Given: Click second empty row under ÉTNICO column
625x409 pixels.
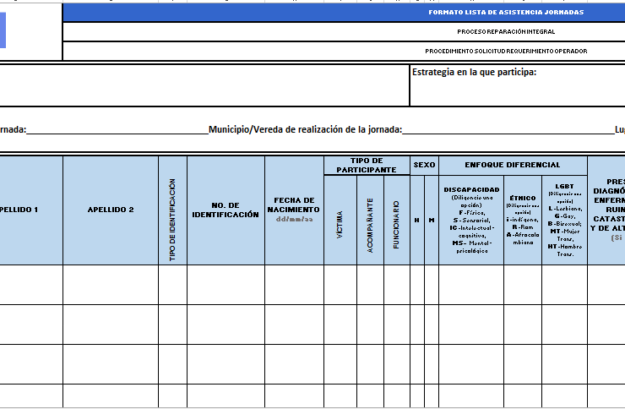Looking at the screenshot, I should [523, 324].
